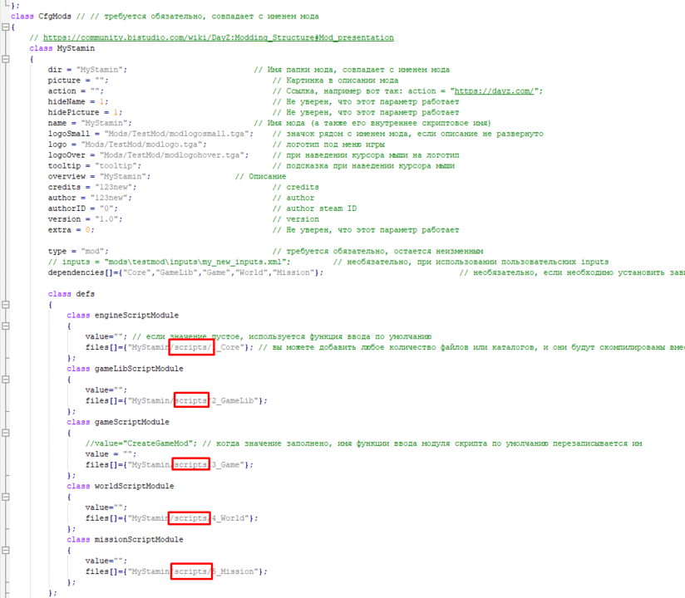685x598 pixels.
Task: Click the 'class gameLibScriptModule' declaration
Action: [x=125, y=369]
